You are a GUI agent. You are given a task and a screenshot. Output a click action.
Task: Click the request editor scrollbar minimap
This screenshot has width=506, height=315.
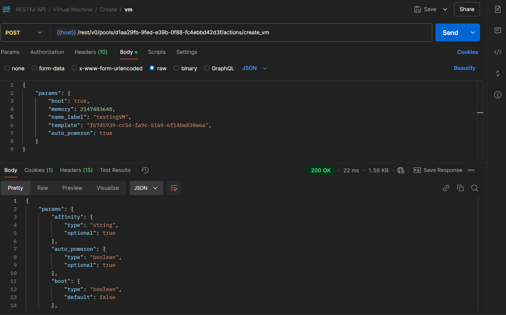[480, 120]
